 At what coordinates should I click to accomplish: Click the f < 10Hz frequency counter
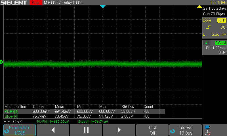click(218, 3)
